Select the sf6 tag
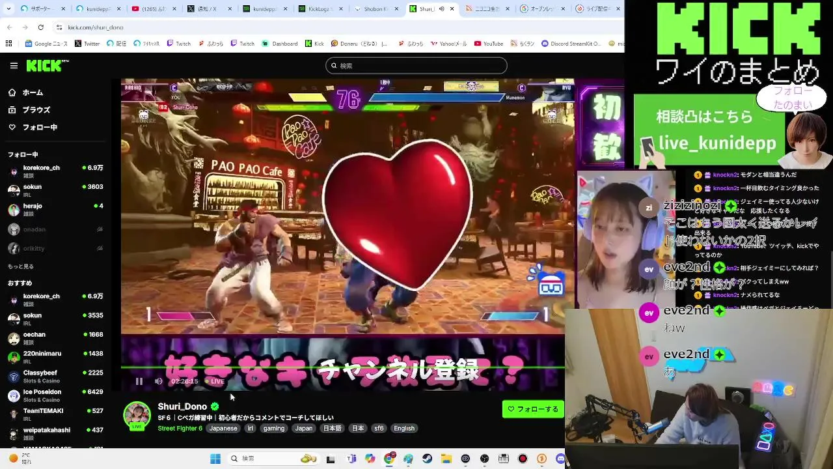 click(x=379, y=429)
